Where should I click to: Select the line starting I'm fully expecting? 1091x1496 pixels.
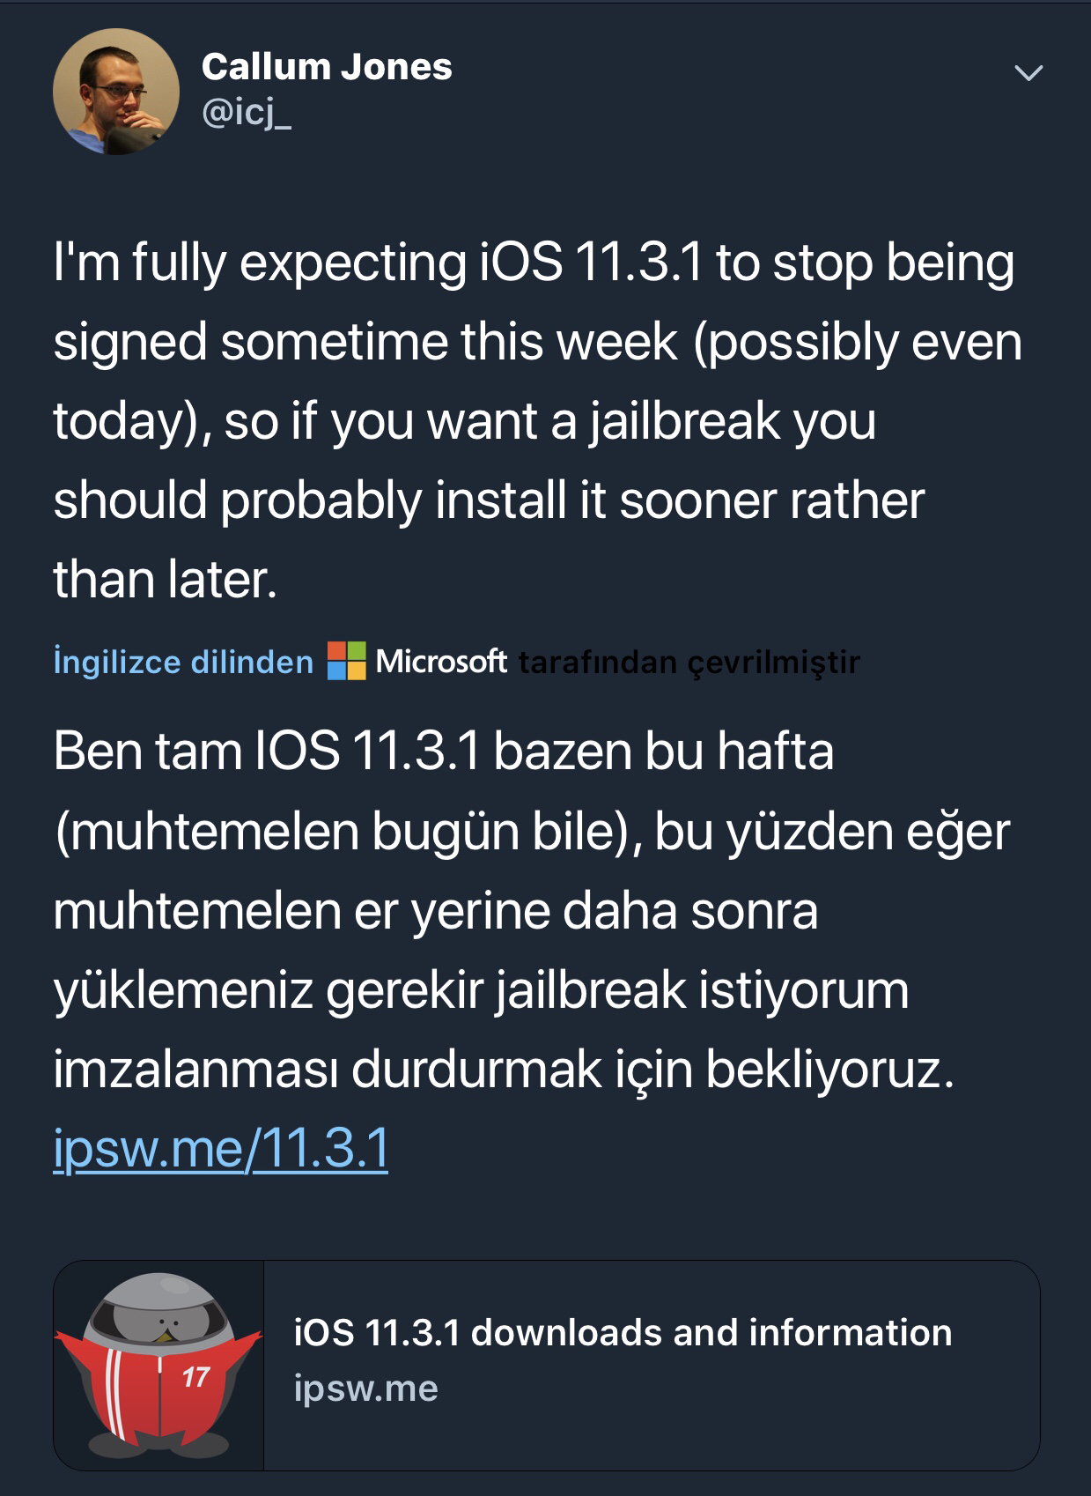534,263
